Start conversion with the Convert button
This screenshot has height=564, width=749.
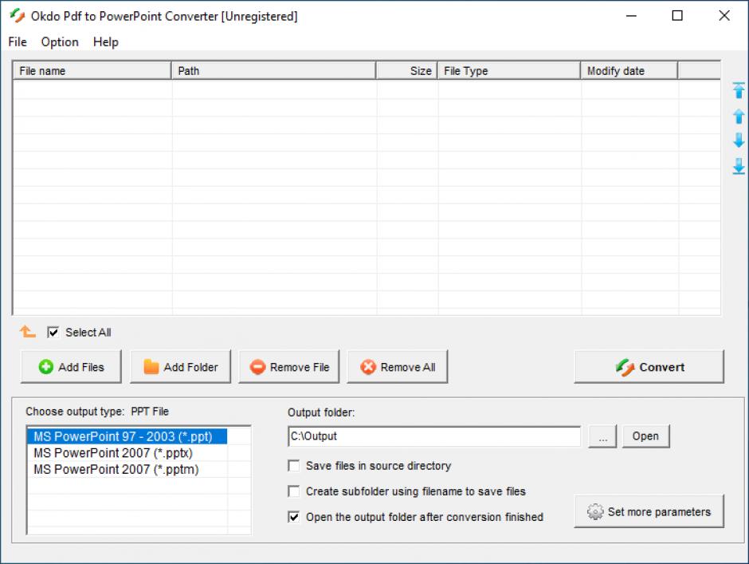coord(649,367)
